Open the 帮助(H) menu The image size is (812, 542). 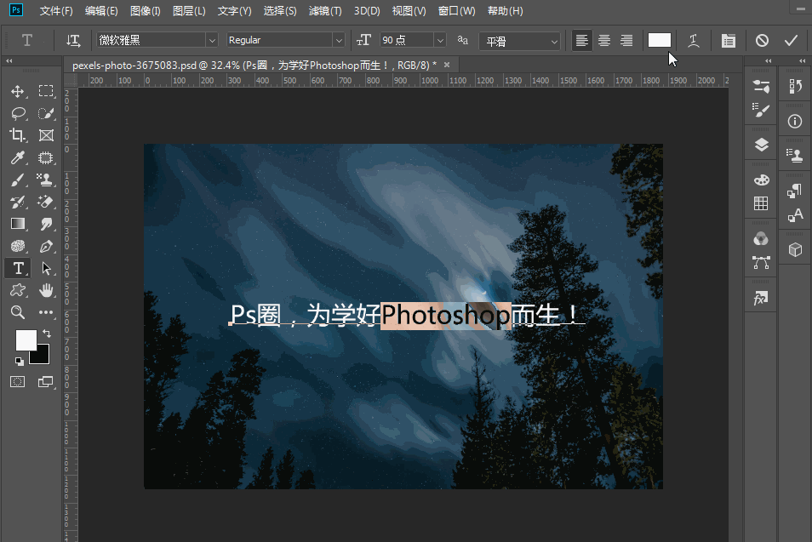[506, 11]
